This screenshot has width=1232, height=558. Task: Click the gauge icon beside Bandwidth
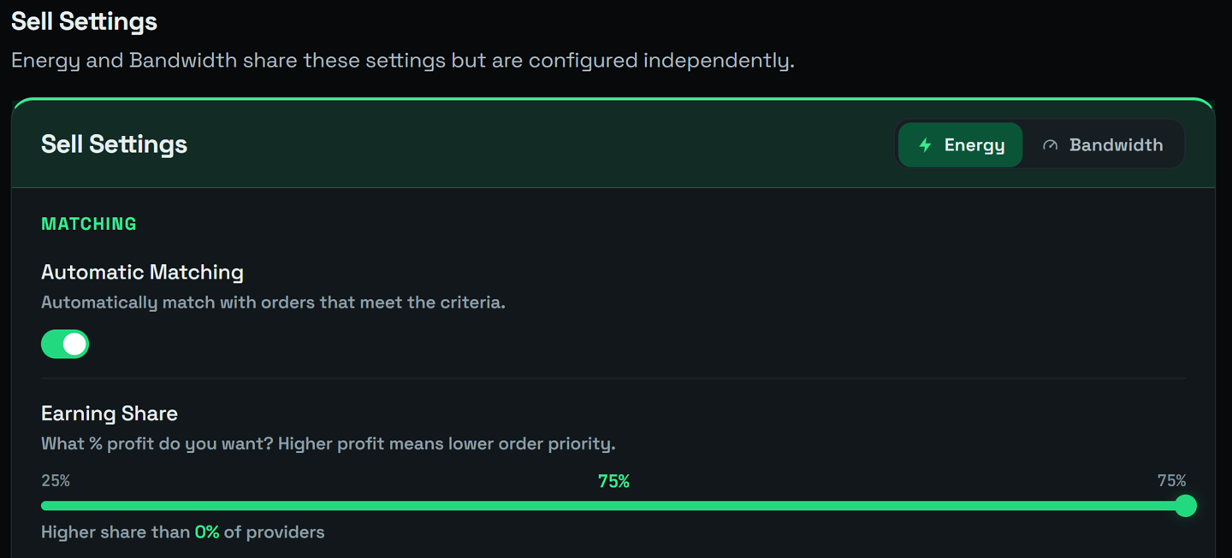(1050, 145)
